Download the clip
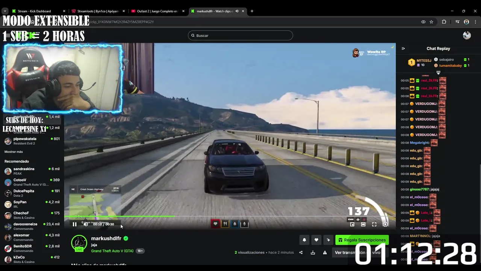This screenshot has width=481, height=271. [313, 253]
